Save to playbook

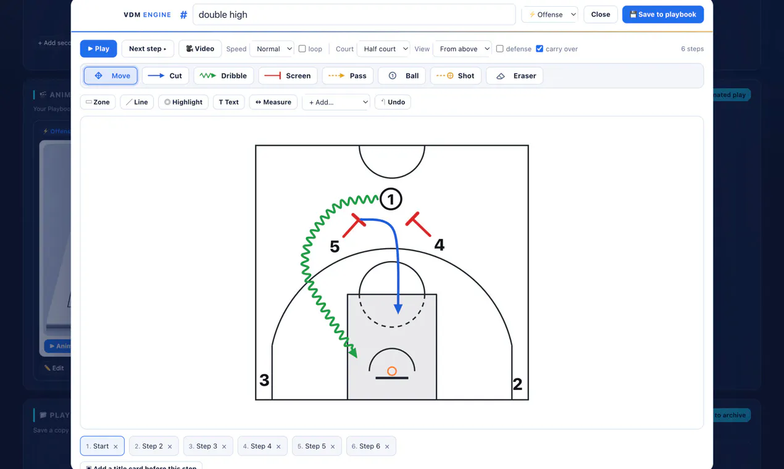pos(663,14)
